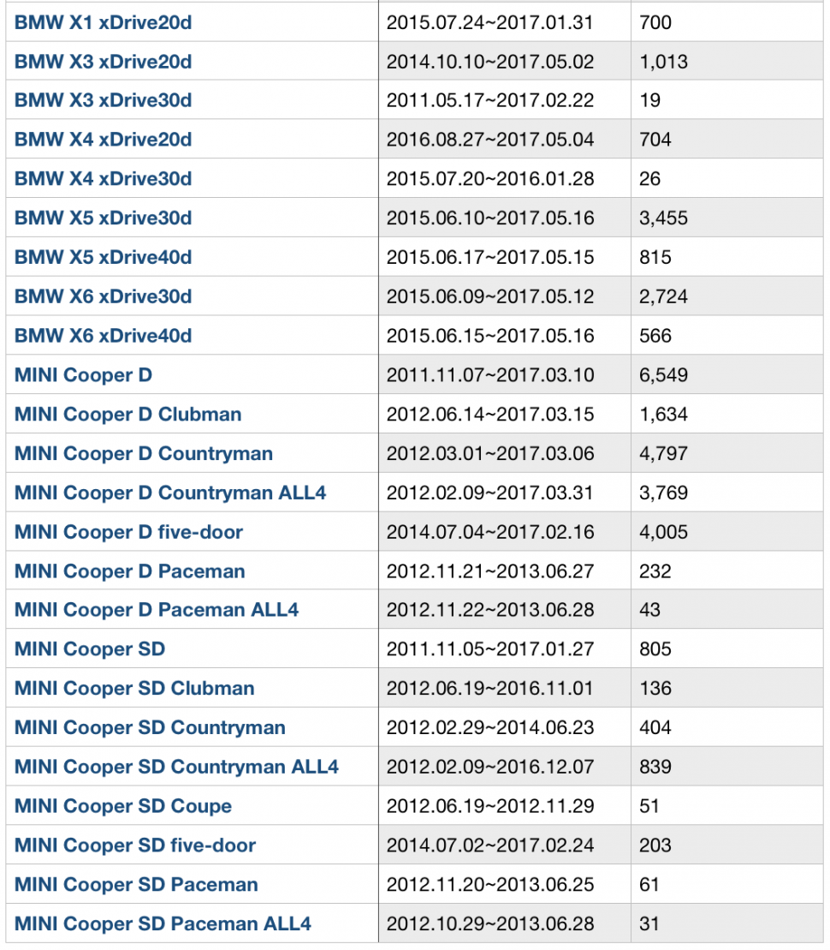Click the 6,549 units cell
This screenshot has width=830, height=950.
click(663, 375)
